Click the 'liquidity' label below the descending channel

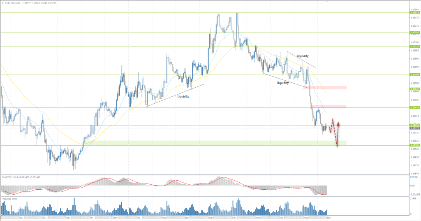click(283, 83)
